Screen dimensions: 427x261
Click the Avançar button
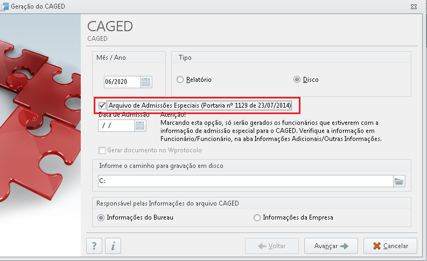[x=331, y=246]
